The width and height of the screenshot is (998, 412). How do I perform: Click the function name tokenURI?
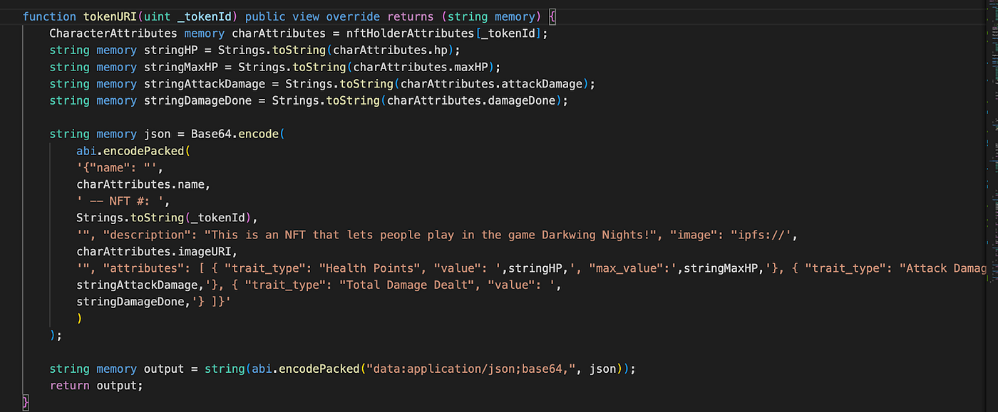point(109,16)
